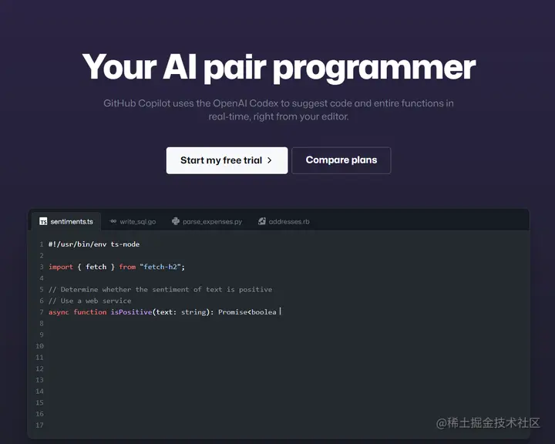
Task: Switch to the addresses.rb tab
Action: [x=284, y=222]
